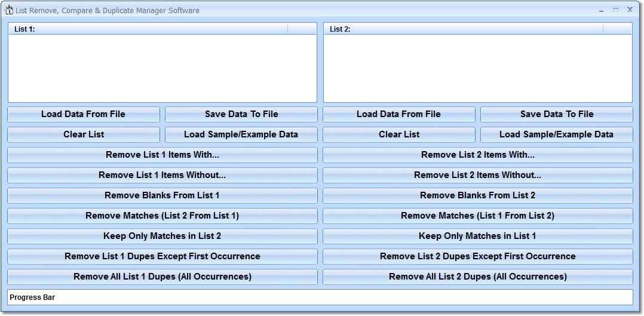The image size is (644, 316).
Task: Click inside the List 2 data area
Action: pos(478,68)
